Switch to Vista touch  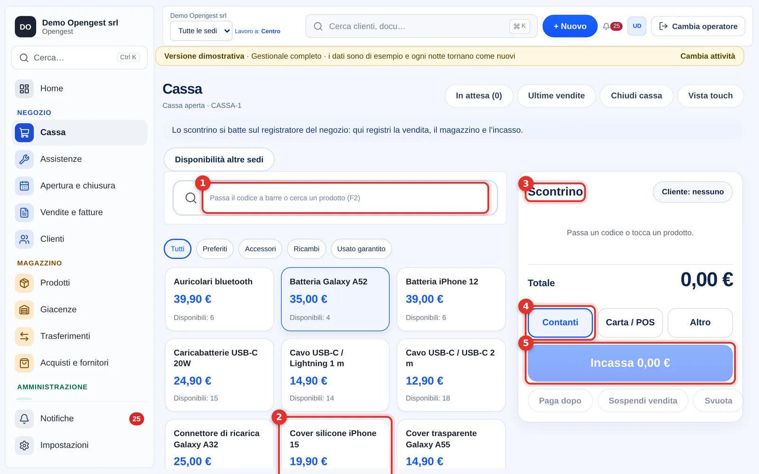click(x=710, y=96)
